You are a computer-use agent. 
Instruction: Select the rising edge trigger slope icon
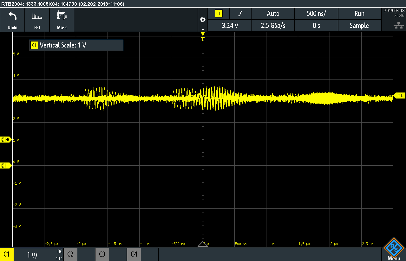241,14
